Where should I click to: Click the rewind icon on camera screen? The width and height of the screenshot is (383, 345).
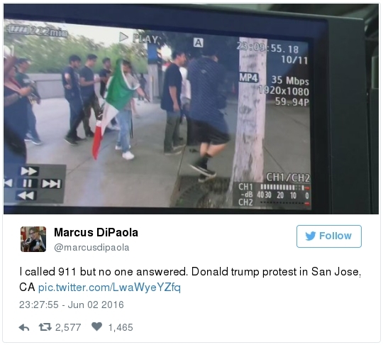26,196
